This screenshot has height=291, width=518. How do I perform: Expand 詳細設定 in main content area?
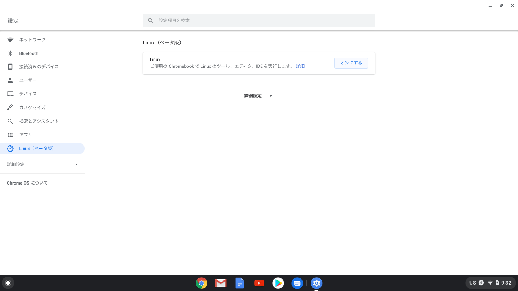[x=259, y=96]
